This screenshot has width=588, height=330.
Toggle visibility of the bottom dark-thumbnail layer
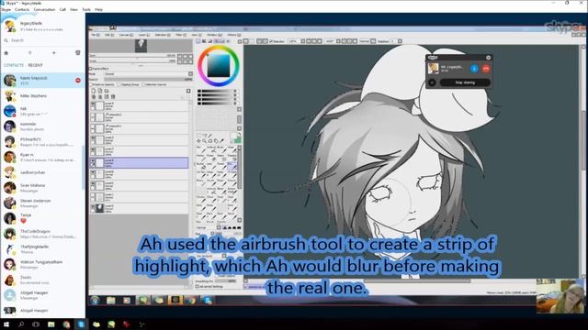click(x=93, y=206)
